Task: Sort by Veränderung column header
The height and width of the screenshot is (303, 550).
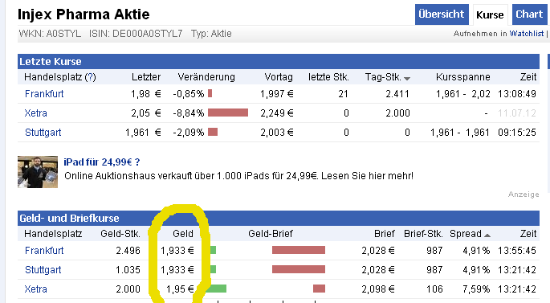Action: pyautogui.click(x=206, y=77)
